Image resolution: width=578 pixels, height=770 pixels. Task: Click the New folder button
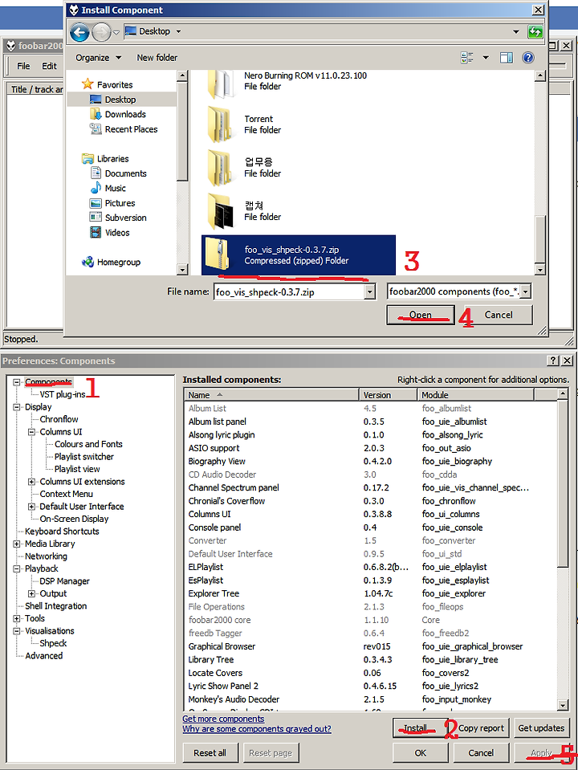pos(157,58)
